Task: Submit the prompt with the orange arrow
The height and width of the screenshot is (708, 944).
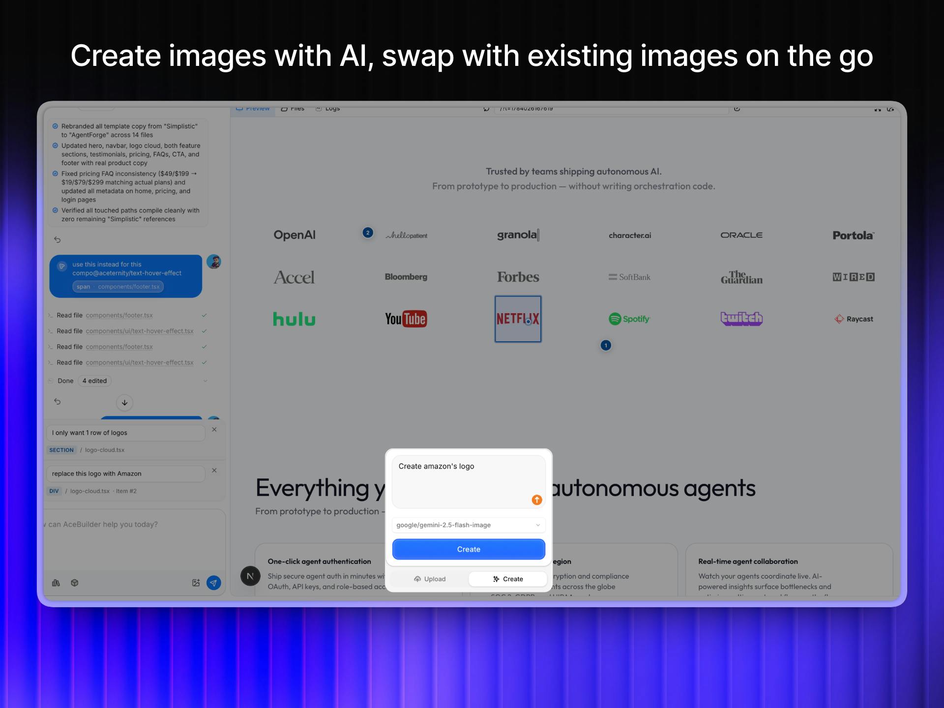Action: (537, 500)
